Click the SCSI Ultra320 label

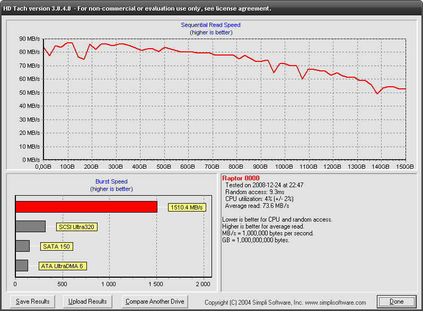click(x=77, y=227)
